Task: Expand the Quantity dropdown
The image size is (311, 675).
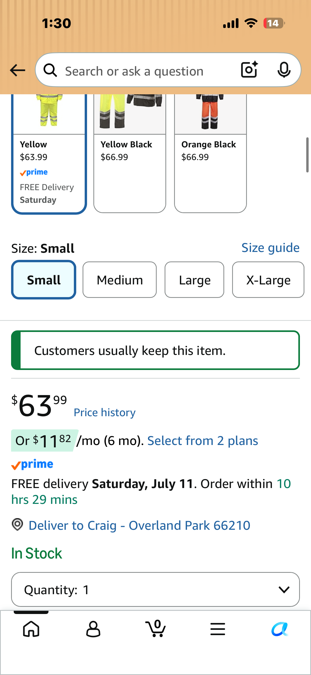Action: click(x=155, y=589)
